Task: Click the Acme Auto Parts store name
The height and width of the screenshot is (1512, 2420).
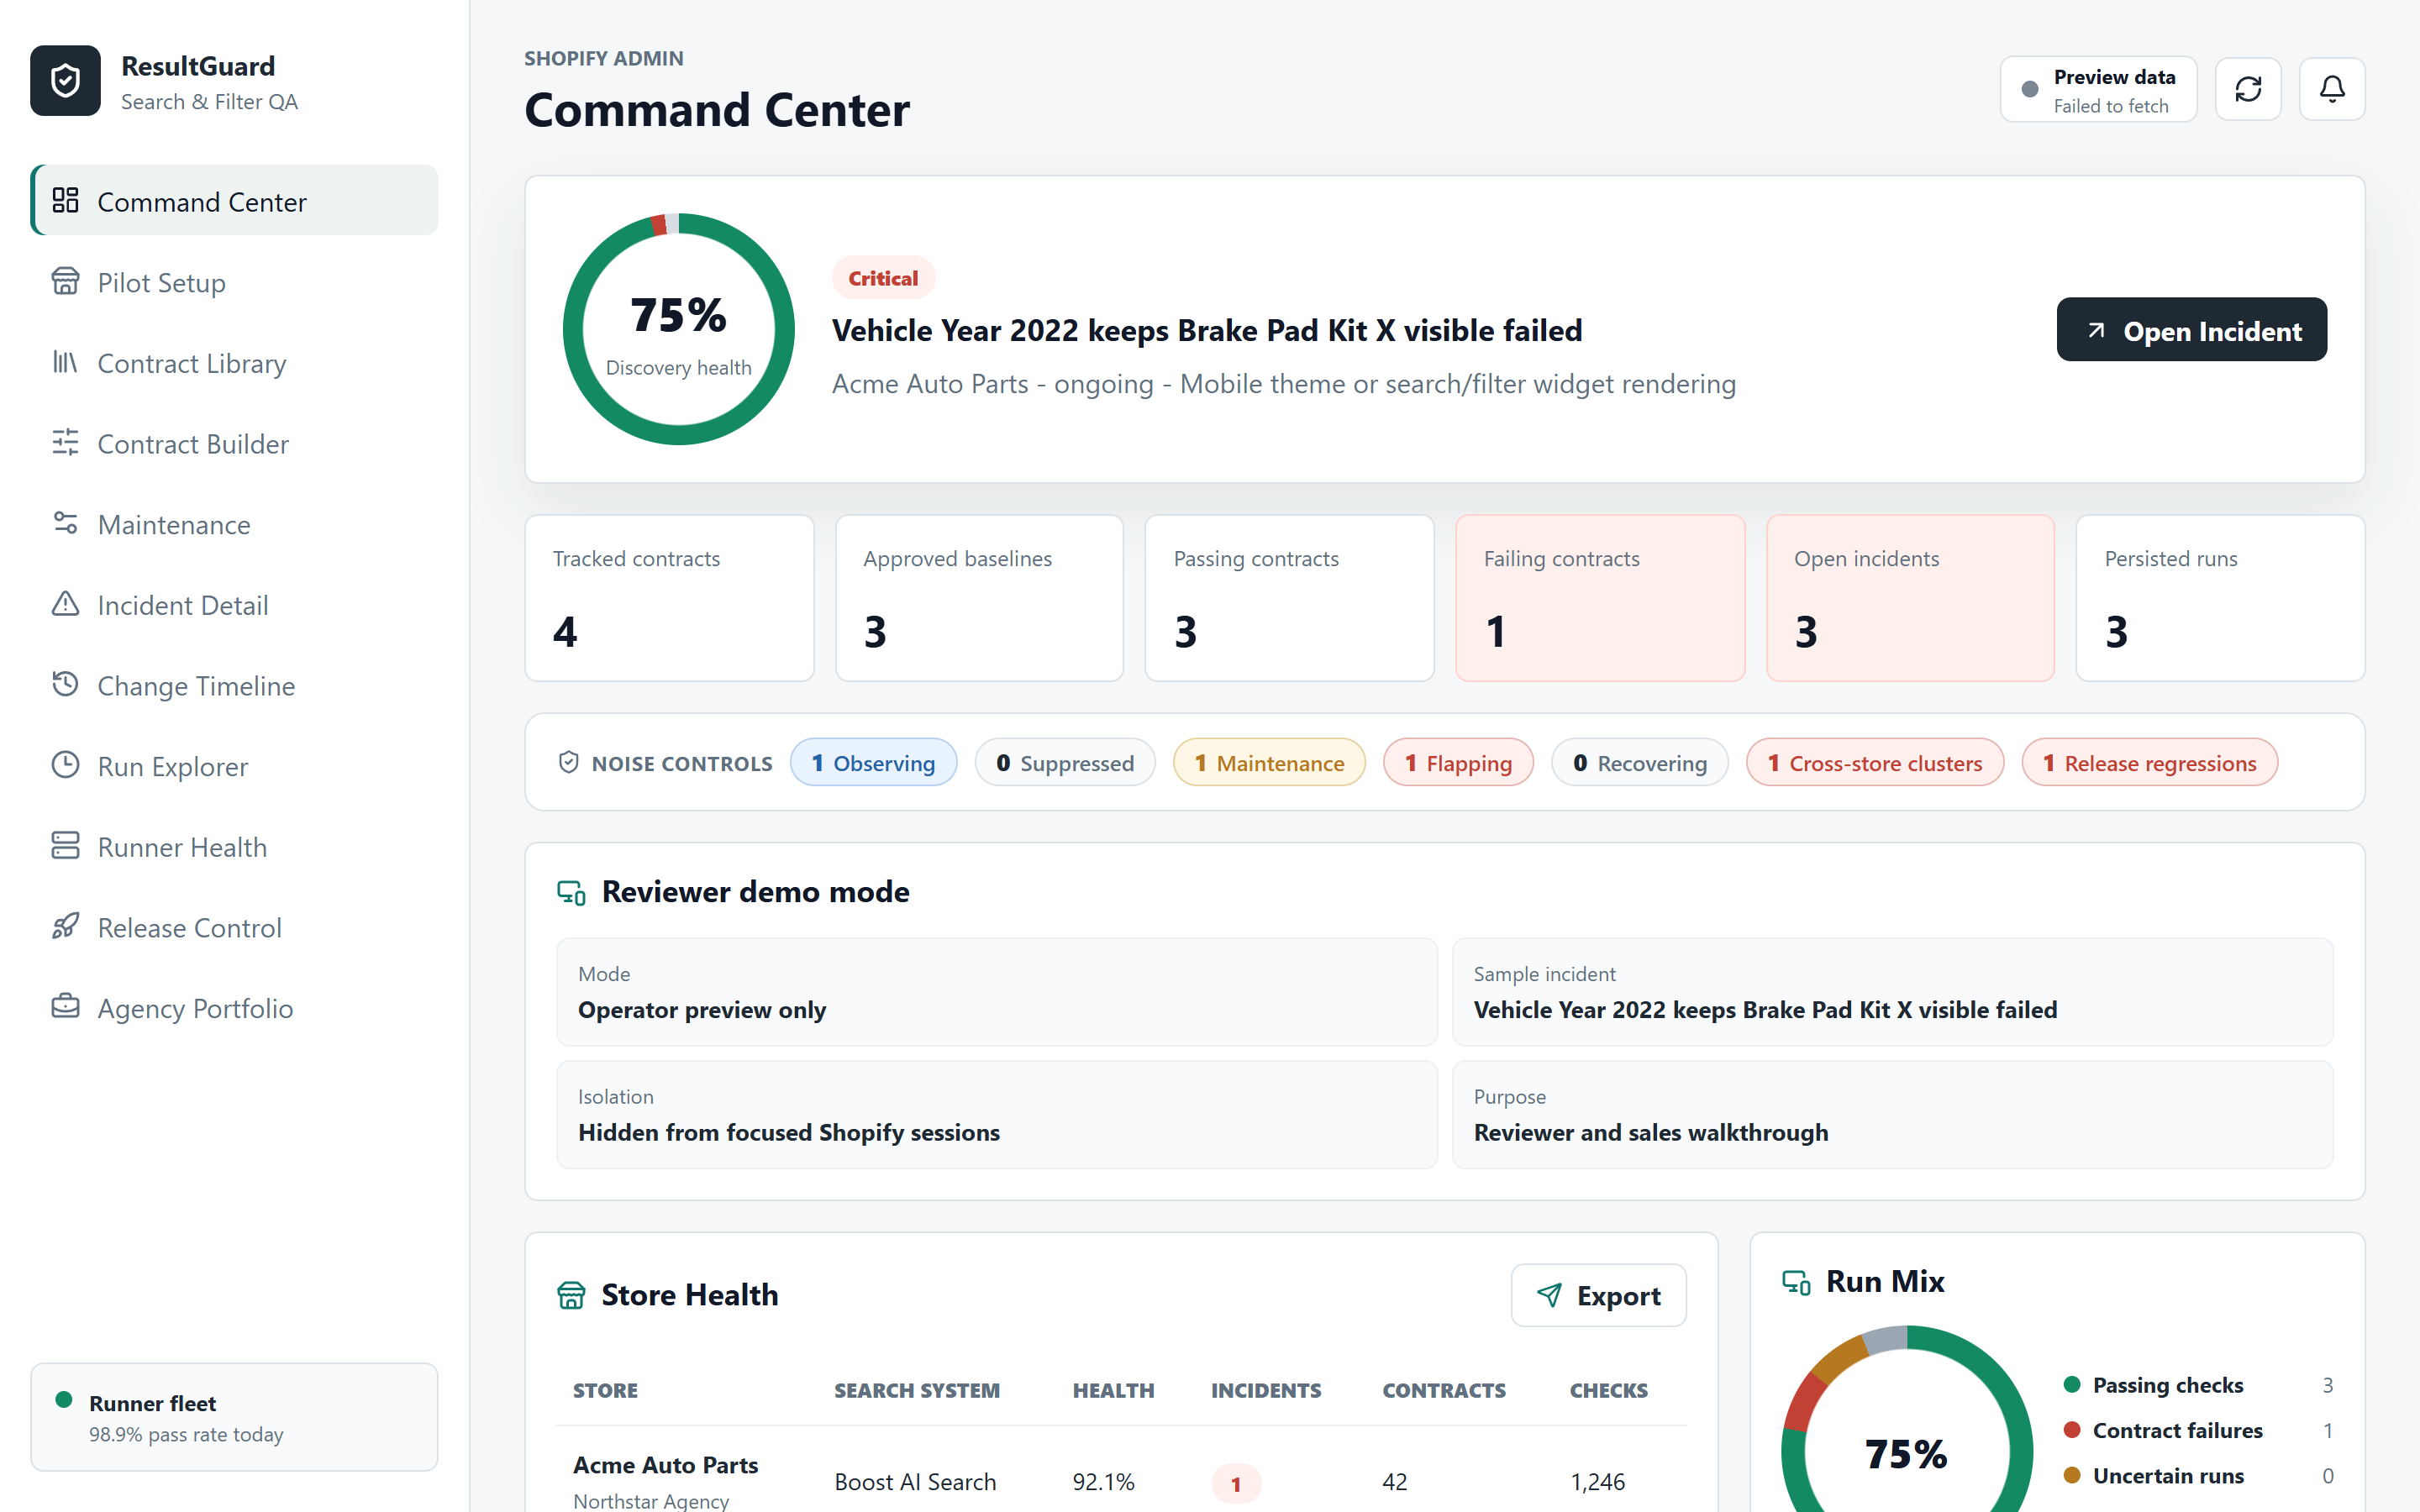Action: click(x=665, y=1465)
